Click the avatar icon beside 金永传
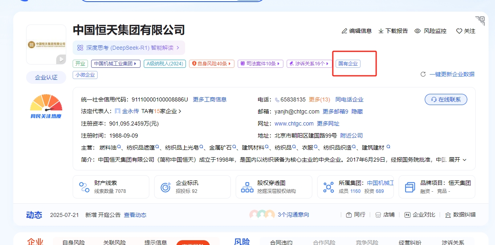 point(118,111)
